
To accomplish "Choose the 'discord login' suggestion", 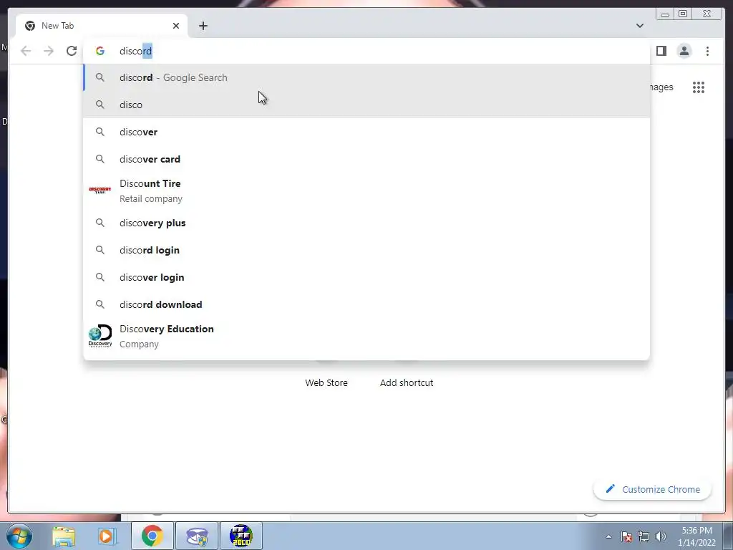I will tap(366, 250).
